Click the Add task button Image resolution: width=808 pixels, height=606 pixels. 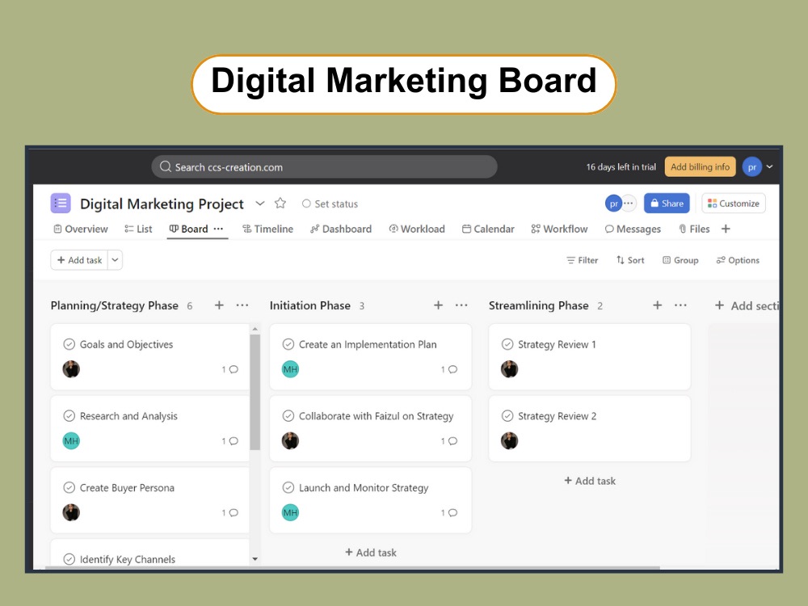(79, 260)
